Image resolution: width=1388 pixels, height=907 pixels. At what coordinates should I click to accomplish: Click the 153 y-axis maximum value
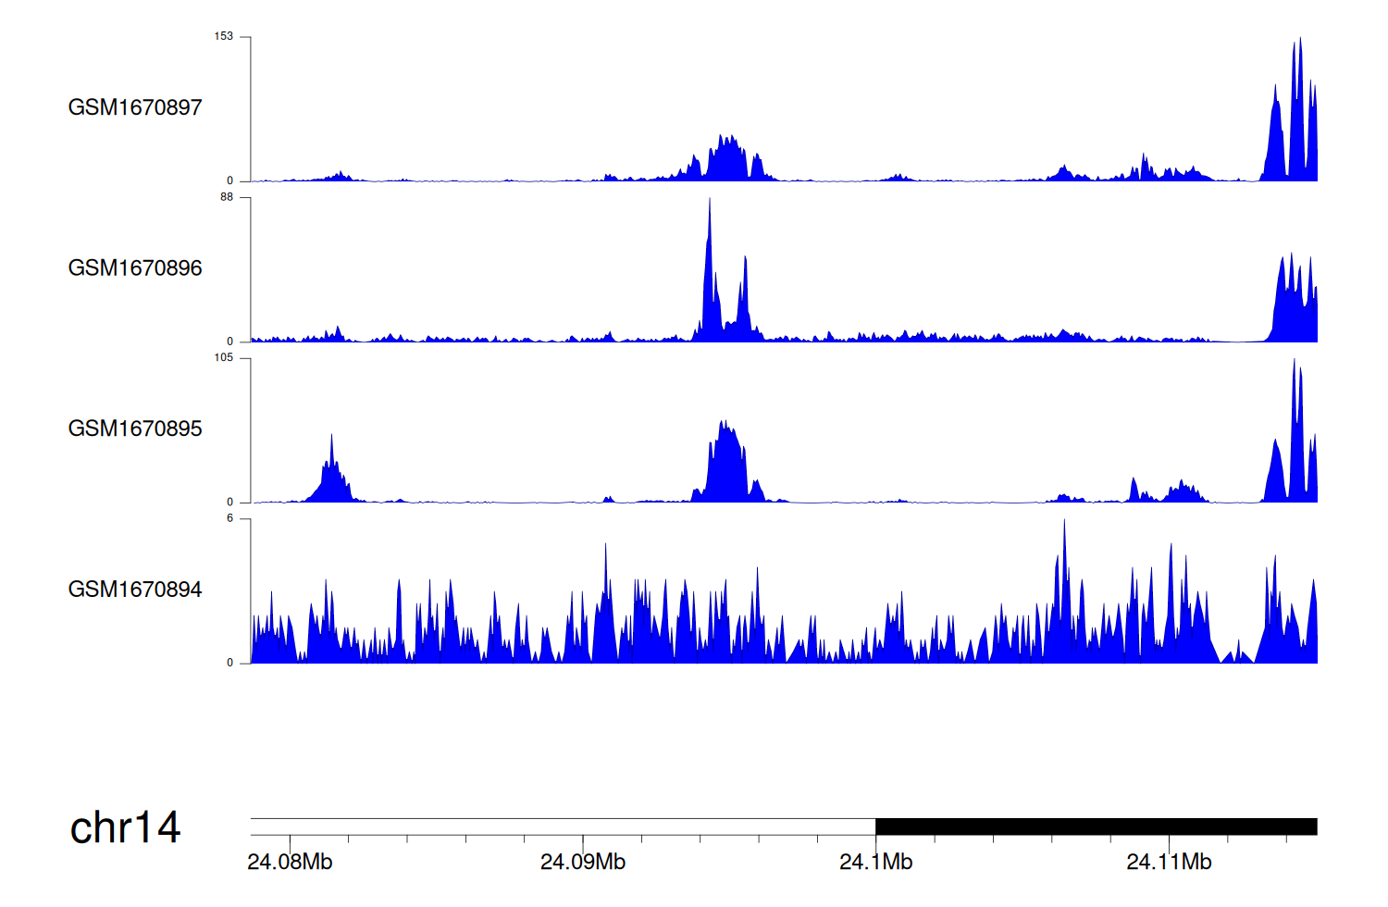(224, 37)
